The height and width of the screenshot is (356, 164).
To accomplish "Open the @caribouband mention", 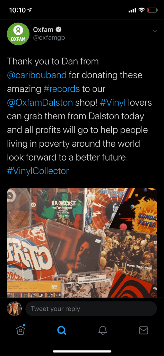I will click(37, 75).
